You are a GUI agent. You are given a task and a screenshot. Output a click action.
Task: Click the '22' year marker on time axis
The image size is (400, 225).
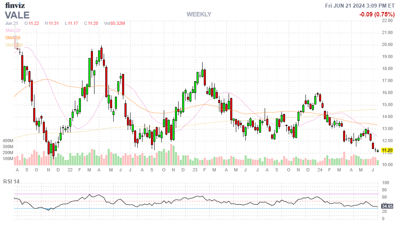coord(70,170)
